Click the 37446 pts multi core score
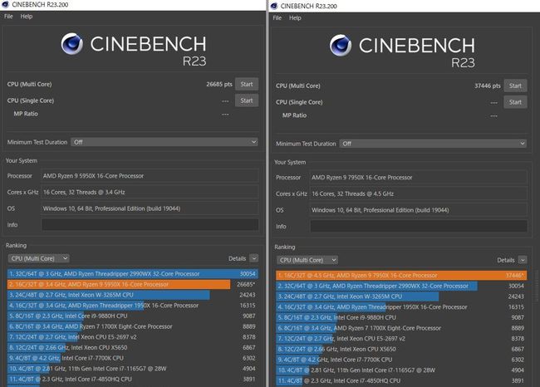Screen dimensions: 540x387 (x=488, y=86)
